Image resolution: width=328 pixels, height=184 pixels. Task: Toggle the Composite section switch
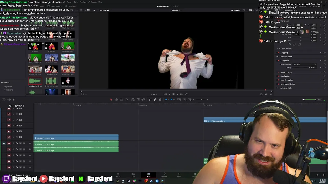point(278,61)
